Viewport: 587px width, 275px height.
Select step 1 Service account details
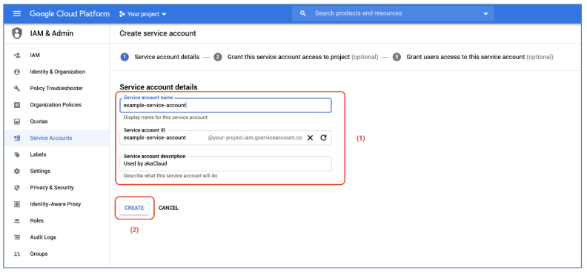click(160, 57)
